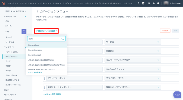Screen dimensions: 183x100
Task: Open コンタクト top menu
Action: pyautogui.click(x=13, y=3)
